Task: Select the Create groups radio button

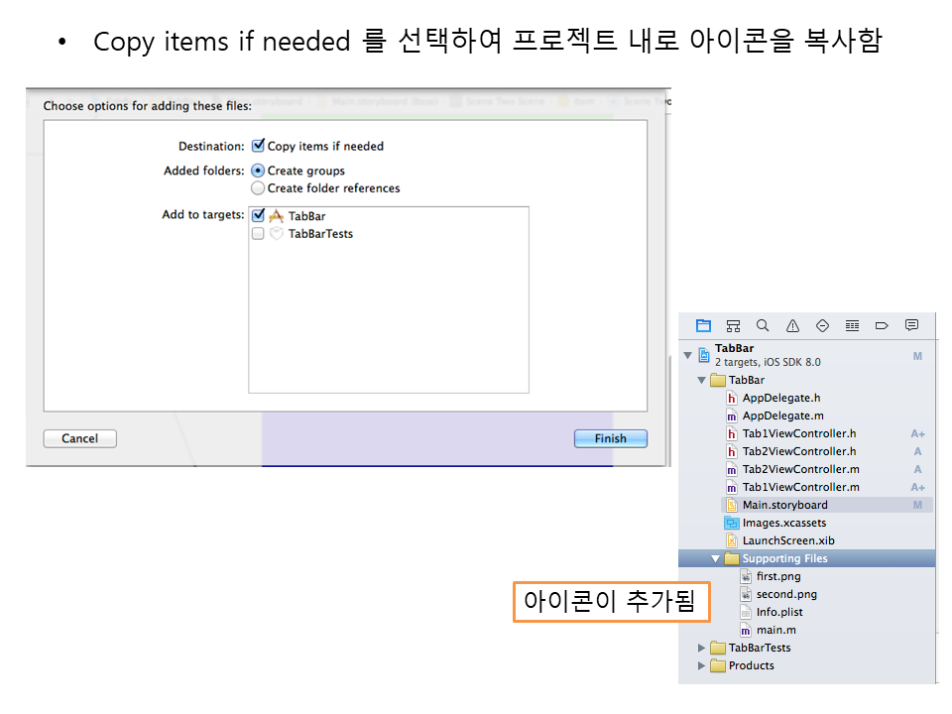Action: tap(259, 171)
